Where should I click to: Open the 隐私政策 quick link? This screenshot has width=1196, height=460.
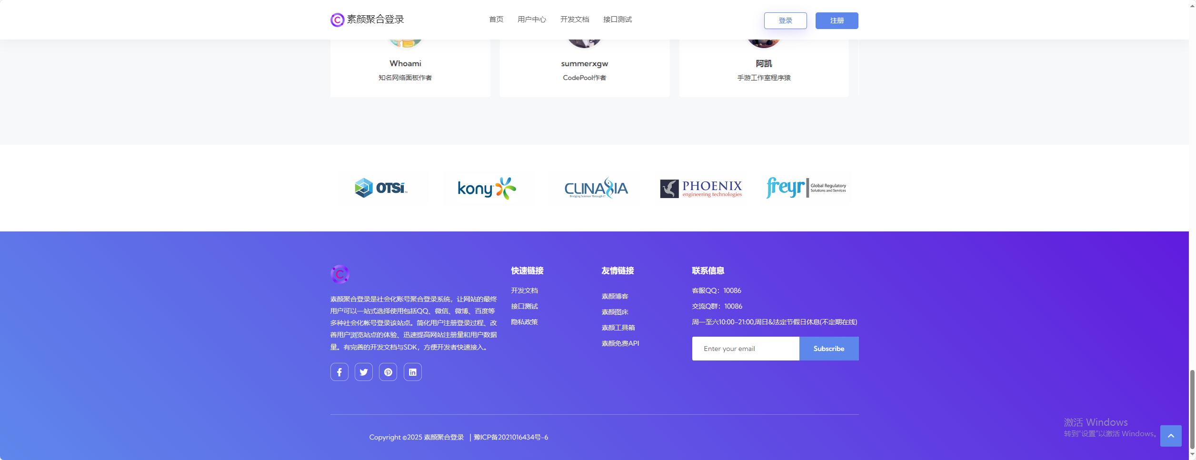click(x=525, y=322)
